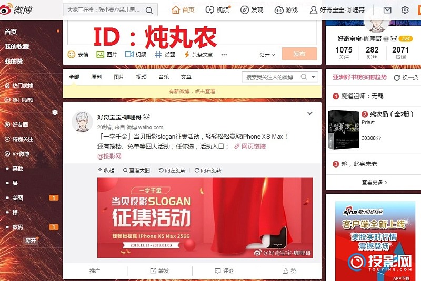421x281 pixels.
Task: Click the sidebar group settings gear
Action: (55, 112)
